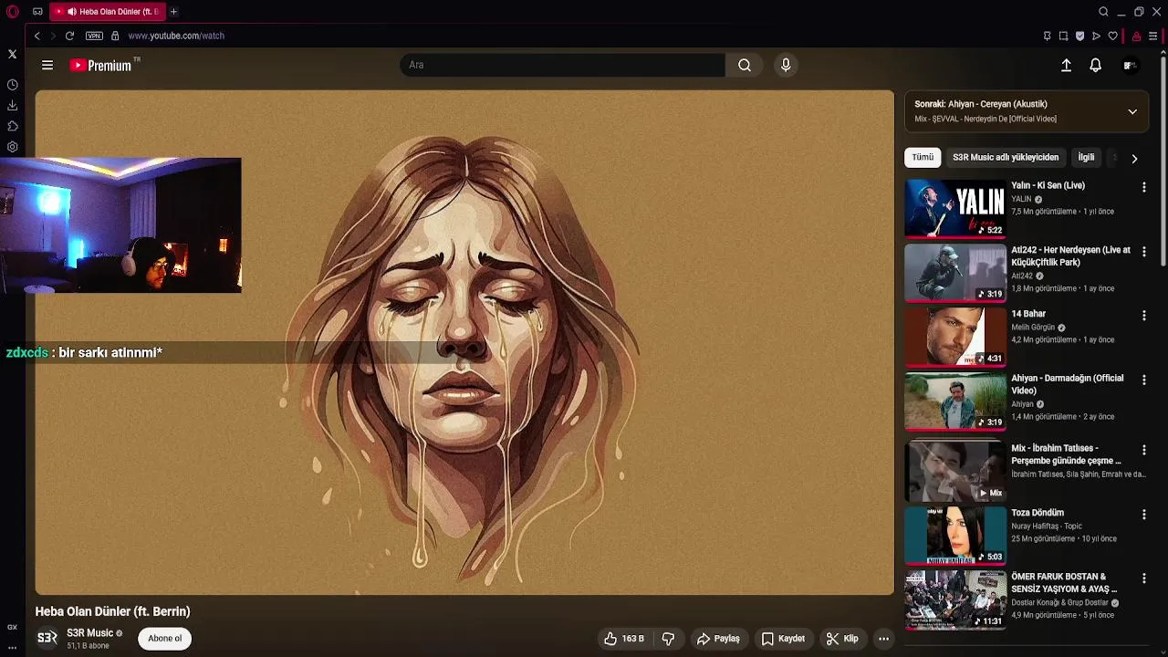Open Opera easy setup sliders icon

[x=1152, y=36]
